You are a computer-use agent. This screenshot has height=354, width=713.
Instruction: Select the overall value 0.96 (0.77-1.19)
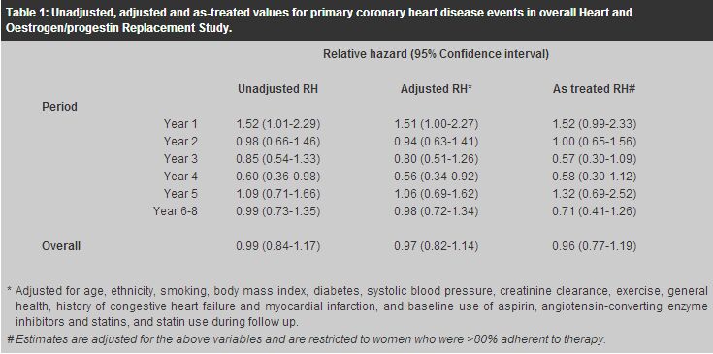tap(594, 246)
